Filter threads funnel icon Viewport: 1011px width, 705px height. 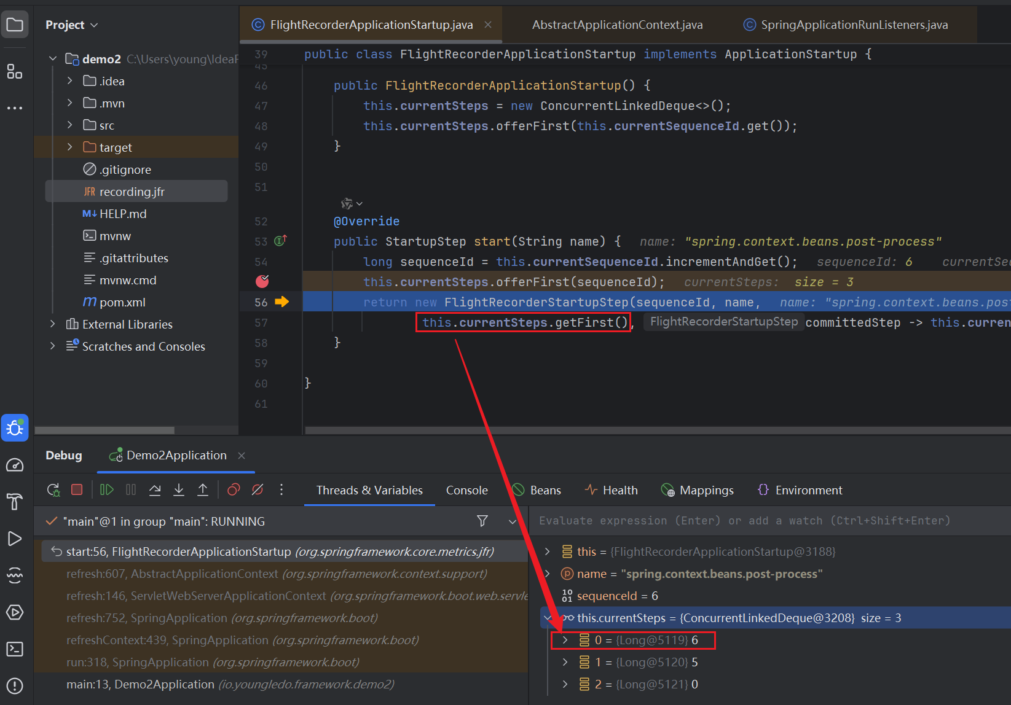click(482, 521)
